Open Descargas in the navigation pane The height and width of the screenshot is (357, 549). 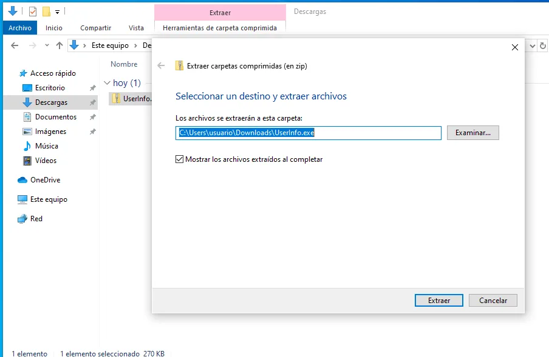point(51,102)
